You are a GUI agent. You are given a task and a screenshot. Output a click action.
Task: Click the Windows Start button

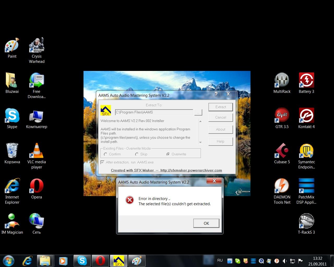click(8, 260)
